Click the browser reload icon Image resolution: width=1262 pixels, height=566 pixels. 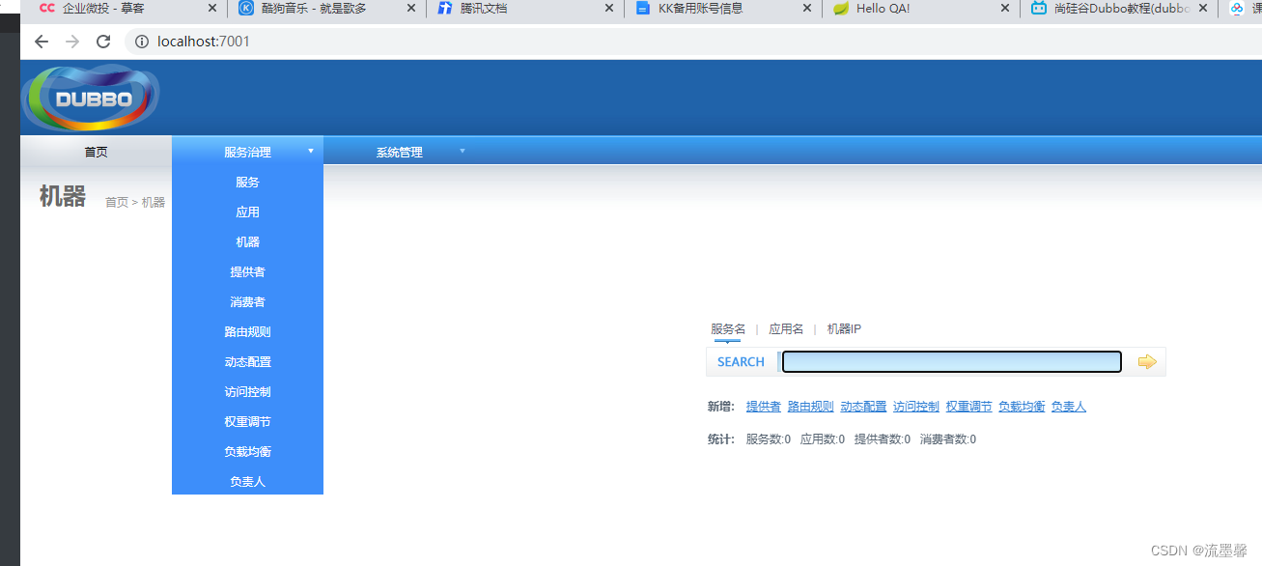103,42
